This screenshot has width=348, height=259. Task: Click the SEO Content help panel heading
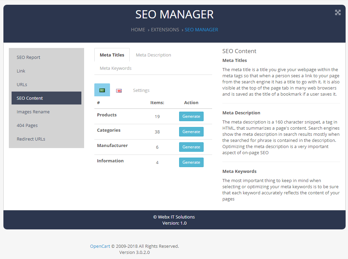[x=239, y=51]
